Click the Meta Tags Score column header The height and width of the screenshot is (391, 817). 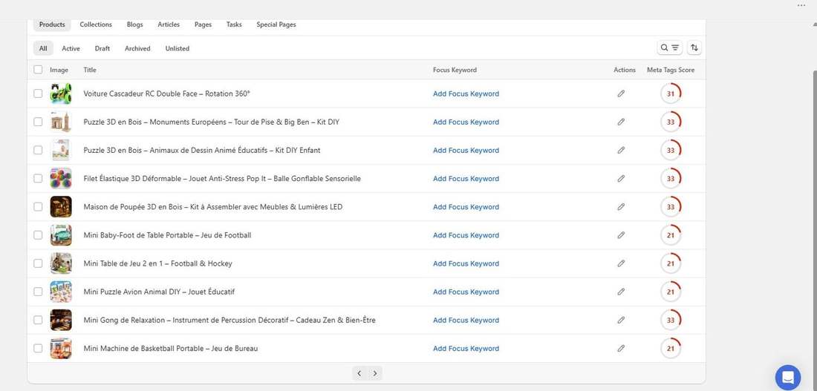point(671,70)
